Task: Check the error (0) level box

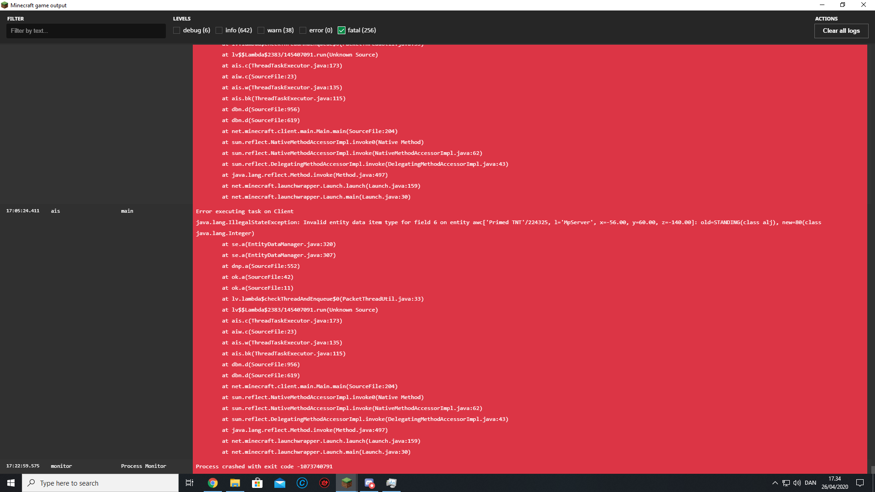Action: (x=303, y=31)
